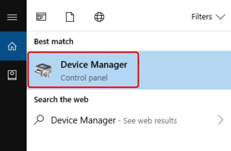Click the 'Search the web' heading
The height and width of the screenshot is (151, 231).
tap(61, 100)
